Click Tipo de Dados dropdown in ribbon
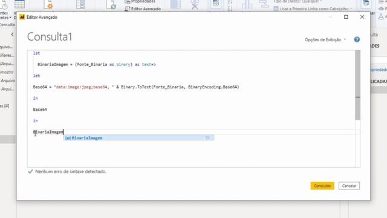The height and width of the screenshot is (218, 387). 298,1
